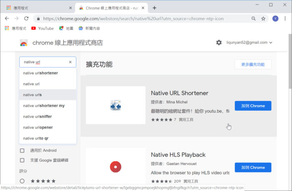Add Native HLS Playback to Chrome
This screenshot has width=292, height=191.
[253, 167]
